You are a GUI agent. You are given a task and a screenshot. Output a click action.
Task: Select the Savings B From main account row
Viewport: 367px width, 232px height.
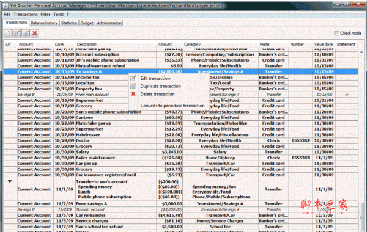pyautogui.click(x=180, y=95)
